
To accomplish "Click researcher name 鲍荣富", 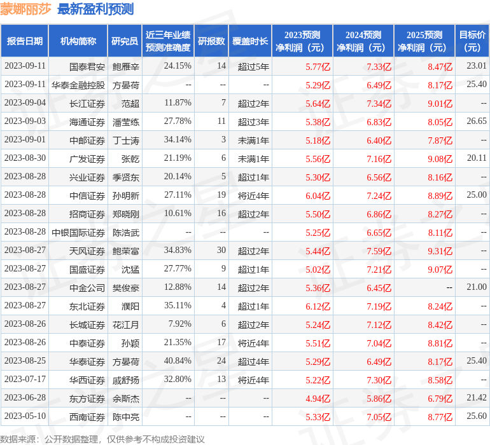I will 126,250.
